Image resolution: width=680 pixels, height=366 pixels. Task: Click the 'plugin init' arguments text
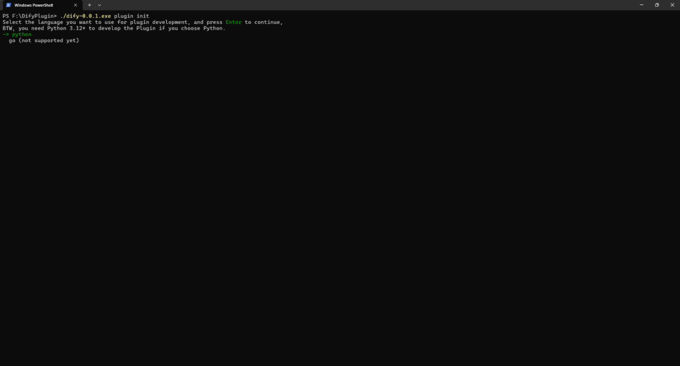click(x=132, y=16)
